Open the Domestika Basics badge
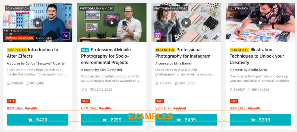The width and height of the screenshot is (297, 132). [19, 38]
